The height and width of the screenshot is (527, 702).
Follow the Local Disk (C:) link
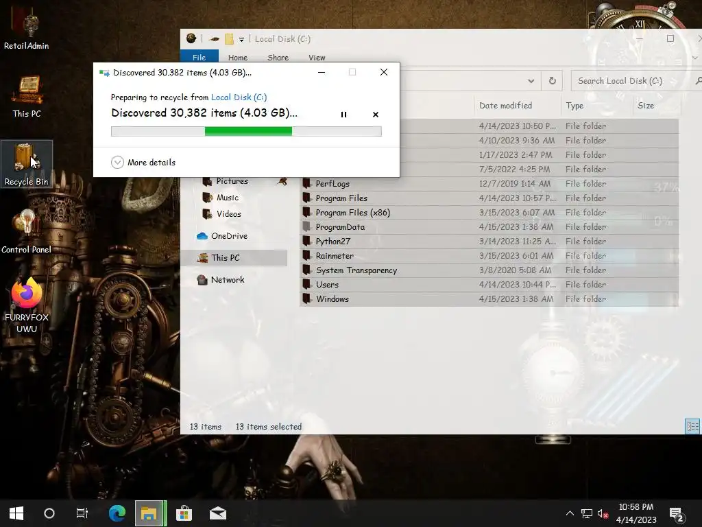coord(239,97)
